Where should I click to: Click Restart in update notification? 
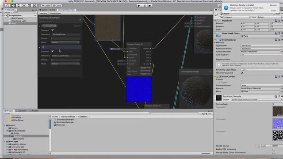273,5
